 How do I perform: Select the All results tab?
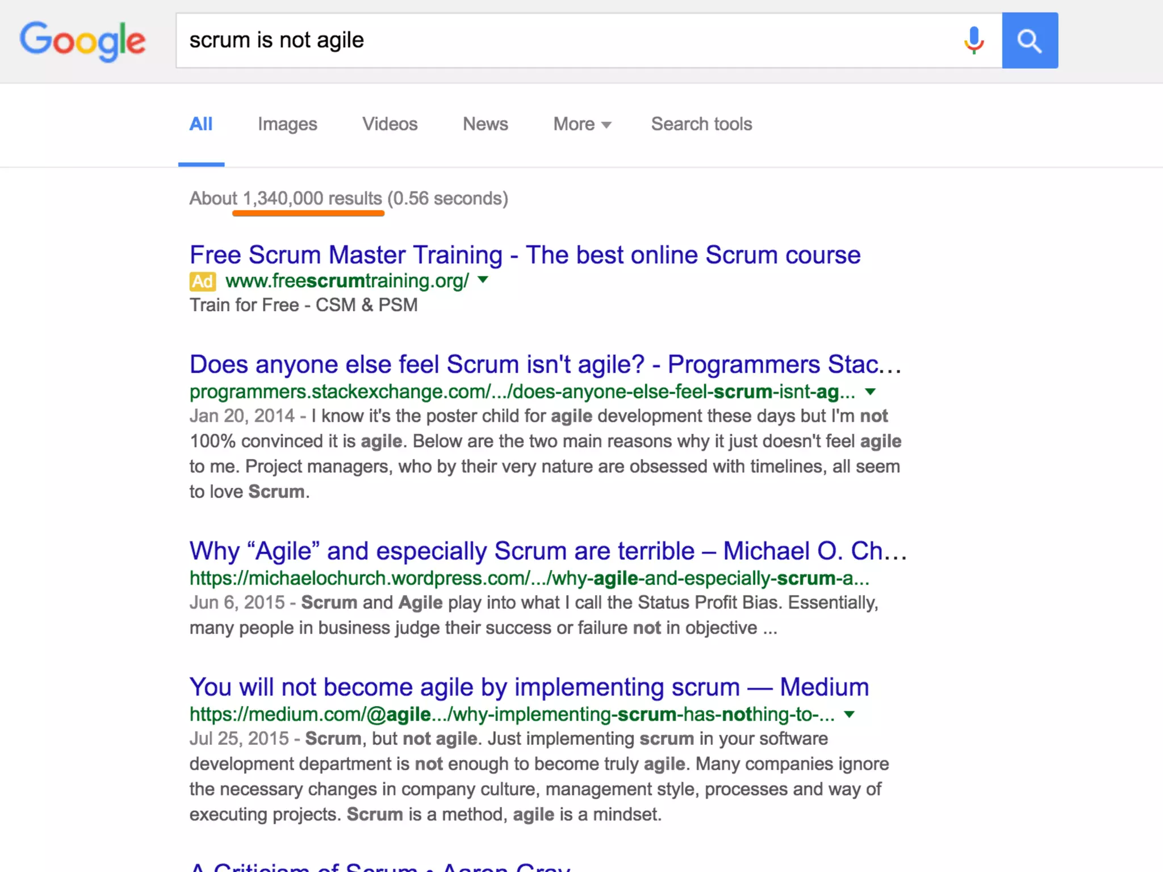[201, 124]
